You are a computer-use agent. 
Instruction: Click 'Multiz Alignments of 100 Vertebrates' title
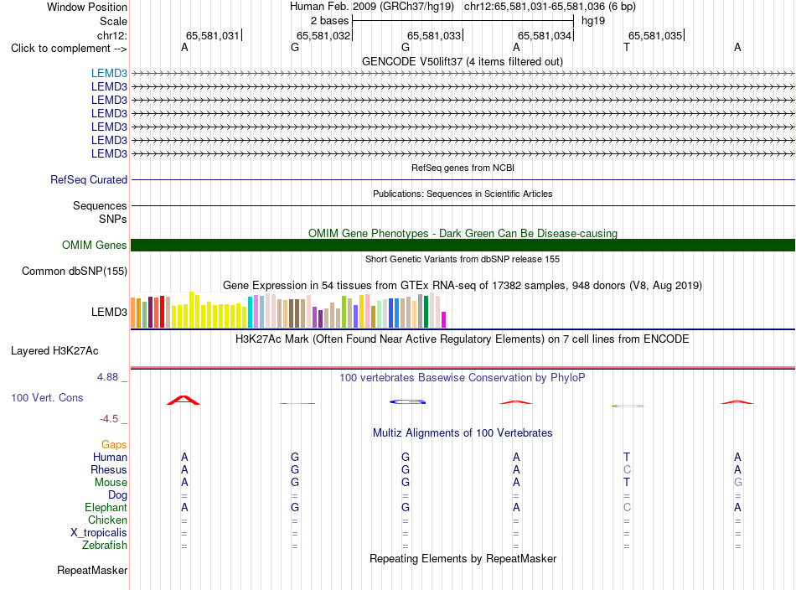[x=463, y=432]
